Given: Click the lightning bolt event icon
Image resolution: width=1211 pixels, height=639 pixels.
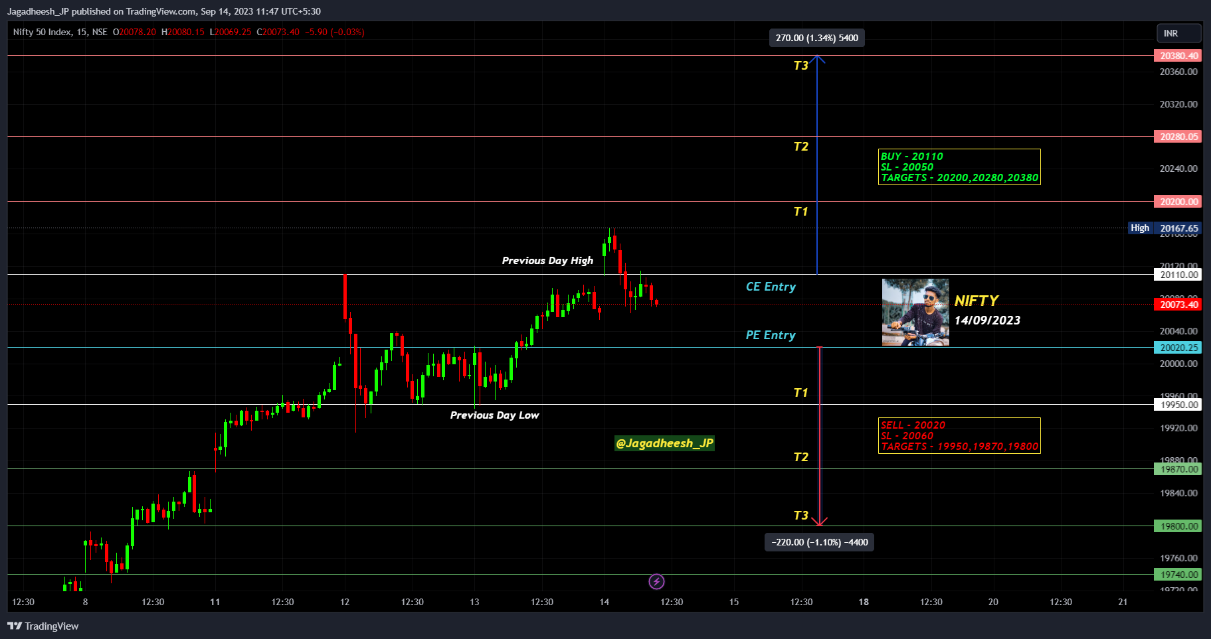Looking at the screenshot, I should pyautogui.click(x=656, y=582).
